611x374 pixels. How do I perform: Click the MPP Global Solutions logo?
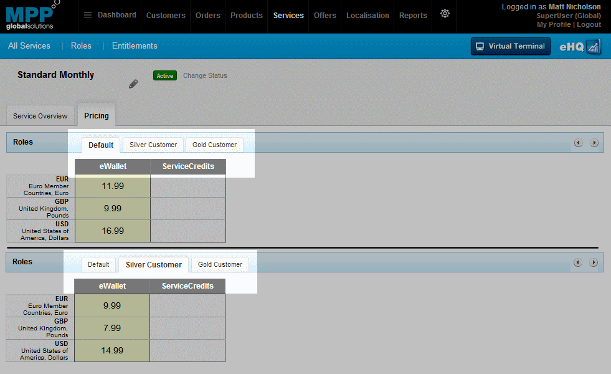[x=30, y=17]
